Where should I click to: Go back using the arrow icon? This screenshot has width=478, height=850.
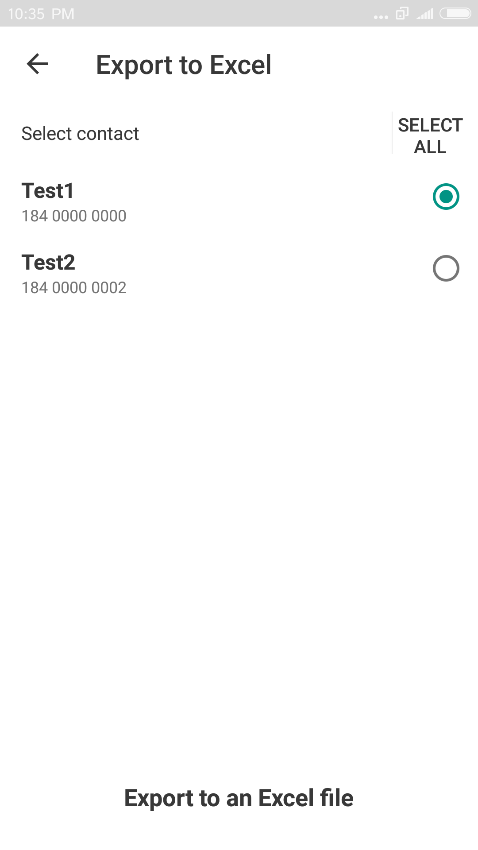tap(37, 64)
